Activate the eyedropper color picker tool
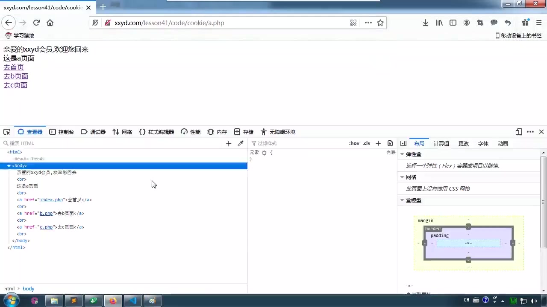This screenshot has height=307, width=547. coord(240,143)
